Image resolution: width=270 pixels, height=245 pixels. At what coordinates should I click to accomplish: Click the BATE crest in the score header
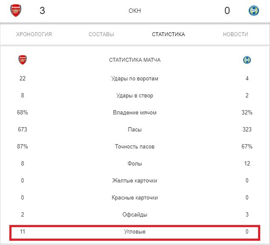[x=253, y=11]
